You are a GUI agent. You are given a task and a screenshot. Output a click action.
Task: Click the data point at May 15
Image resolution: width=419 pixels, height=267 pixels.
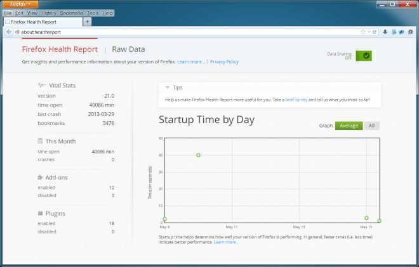tap(366, 218)
